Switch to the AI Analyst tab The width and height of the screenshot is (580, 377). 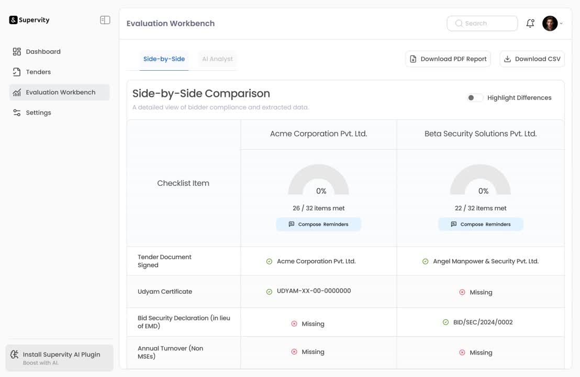[x=217, y=59]
